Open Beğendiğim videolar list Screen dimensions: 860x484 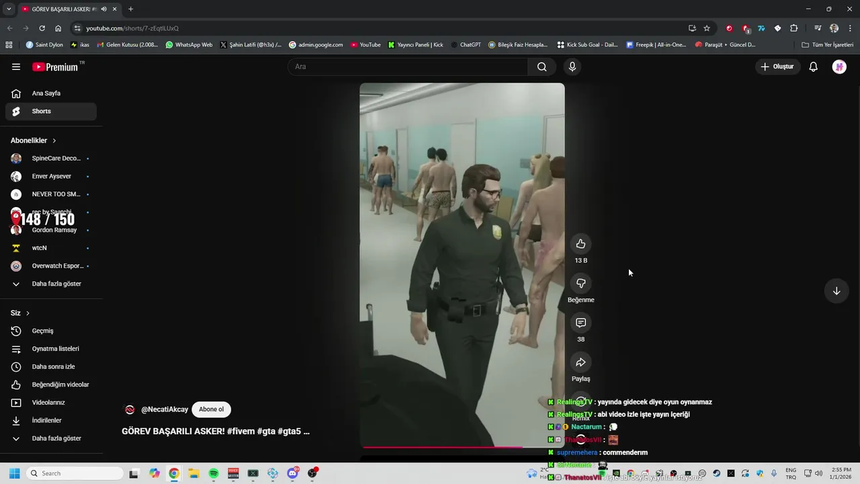click(x=51, y=385)
